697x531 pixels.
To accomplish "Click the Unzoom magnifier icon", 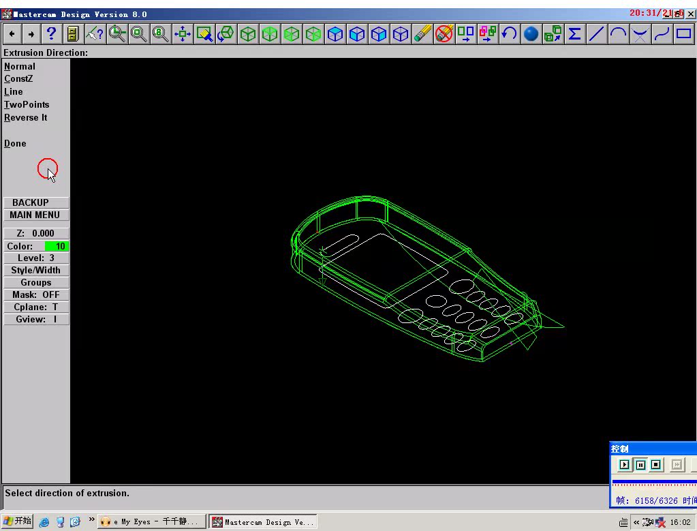I will point(139,34).
